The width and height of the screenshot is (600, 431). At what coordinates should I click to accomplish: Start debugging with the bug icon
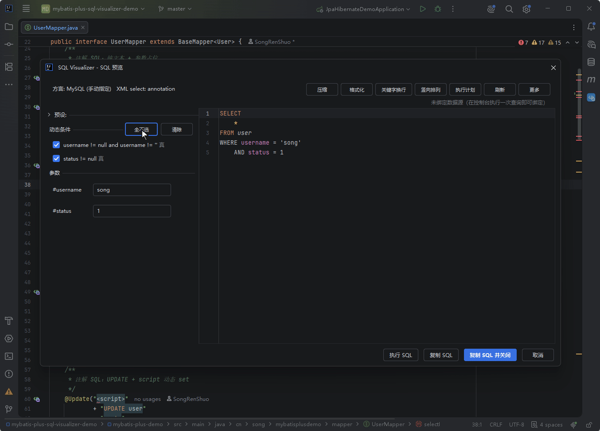tap(438, 9)
